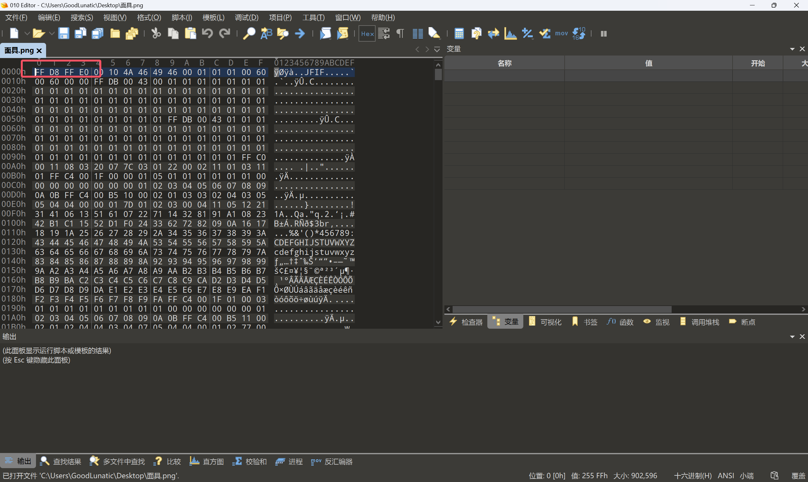Click the variables panel horizontal scrollbar

point(562,309)
